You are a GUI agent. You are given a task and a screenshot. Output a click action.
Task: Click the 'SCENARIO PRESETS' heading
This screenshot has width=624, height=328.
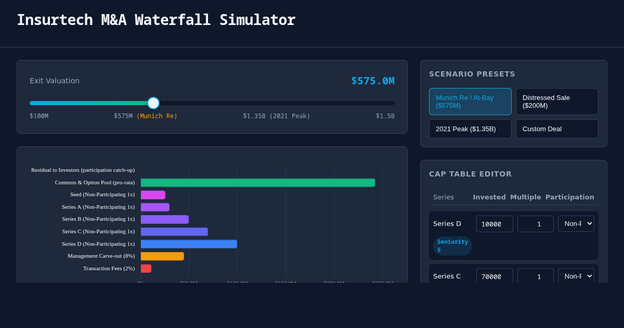click(472, 74)
